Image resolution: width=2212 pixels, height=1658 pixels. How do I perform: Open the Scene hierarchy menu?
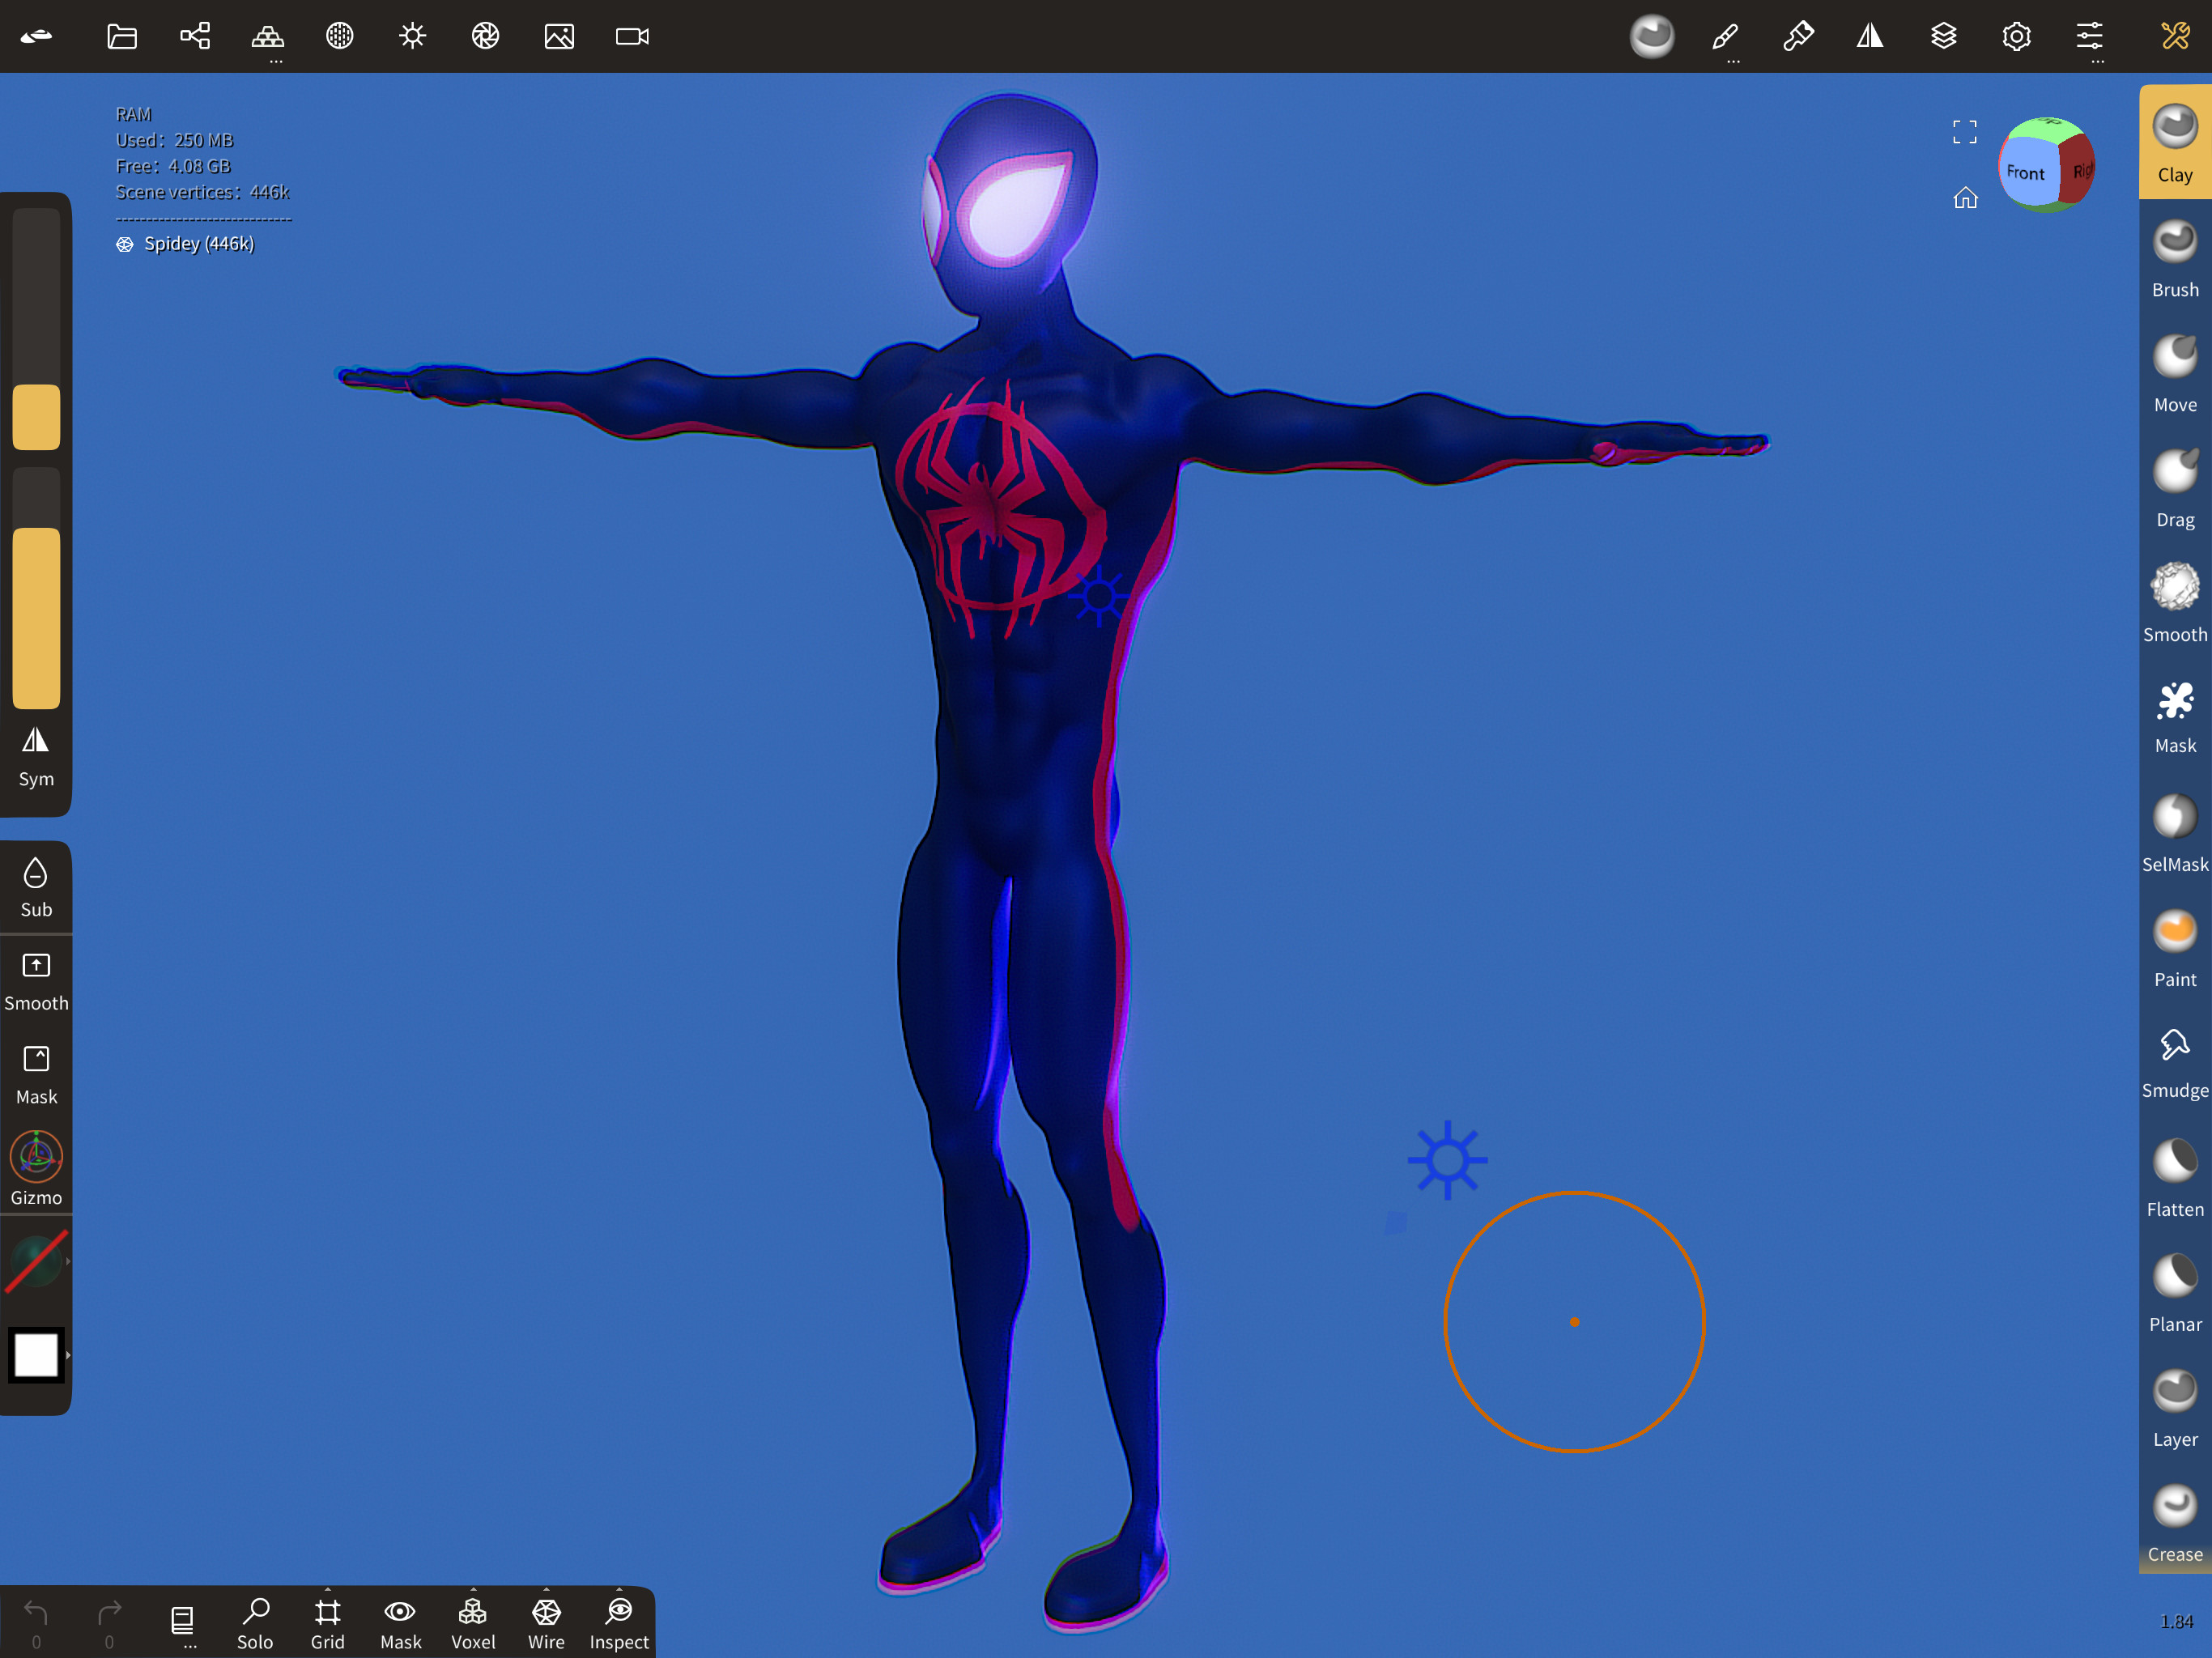coord(195,37)
